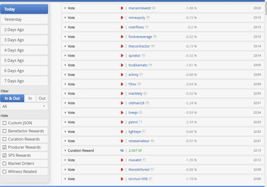
Task: Click the reputation badge next to petrvl
Action: point(140,122)
